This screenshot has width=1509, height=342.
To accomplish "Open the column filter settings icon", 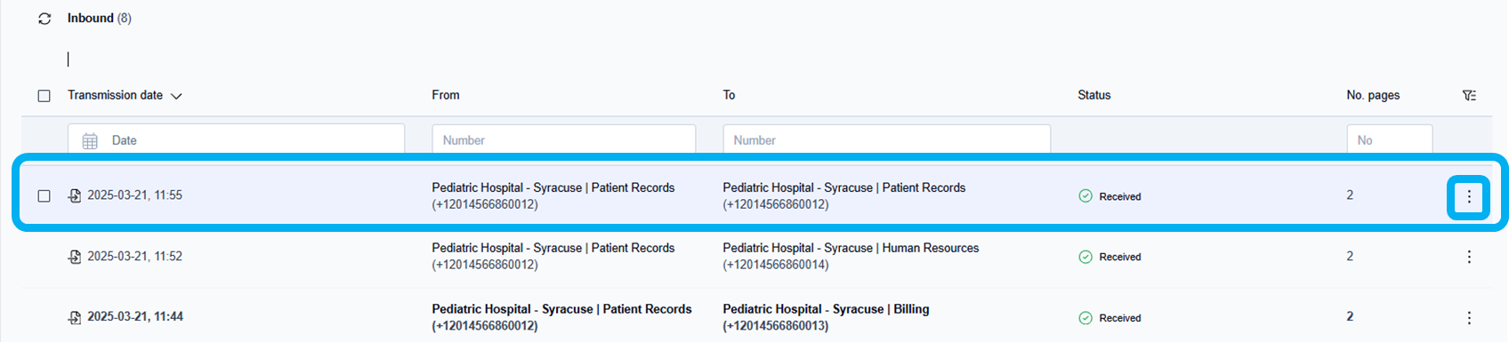I will click(x=1469, y=95).
